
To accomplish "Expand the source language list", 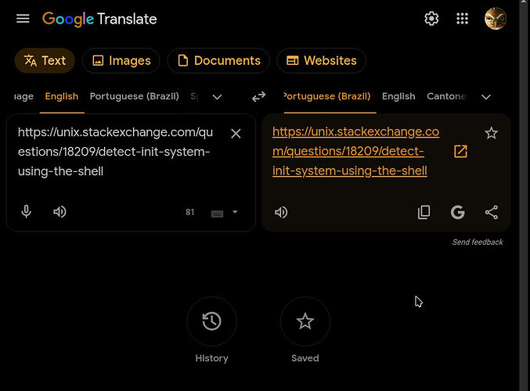I will coord(217,97).
